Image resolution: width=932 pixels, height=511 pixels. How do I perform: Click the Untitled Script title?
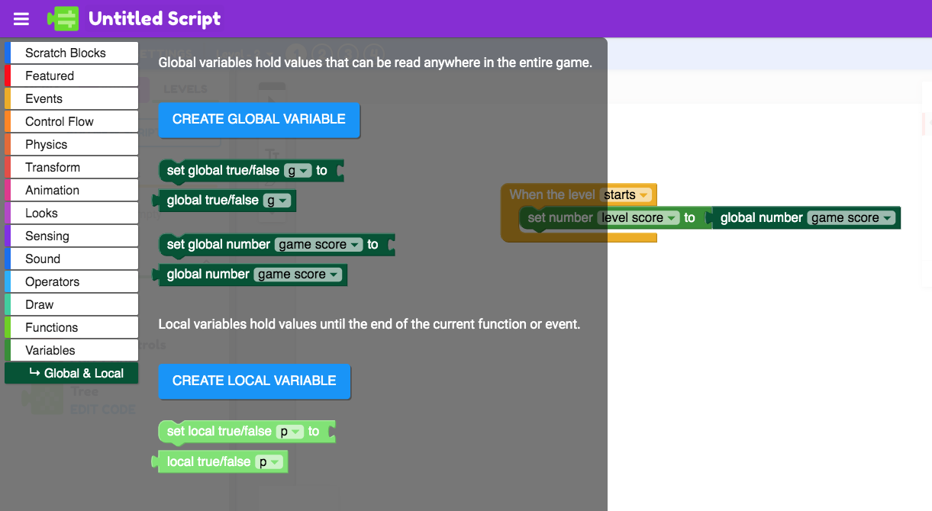click(154, 19)
